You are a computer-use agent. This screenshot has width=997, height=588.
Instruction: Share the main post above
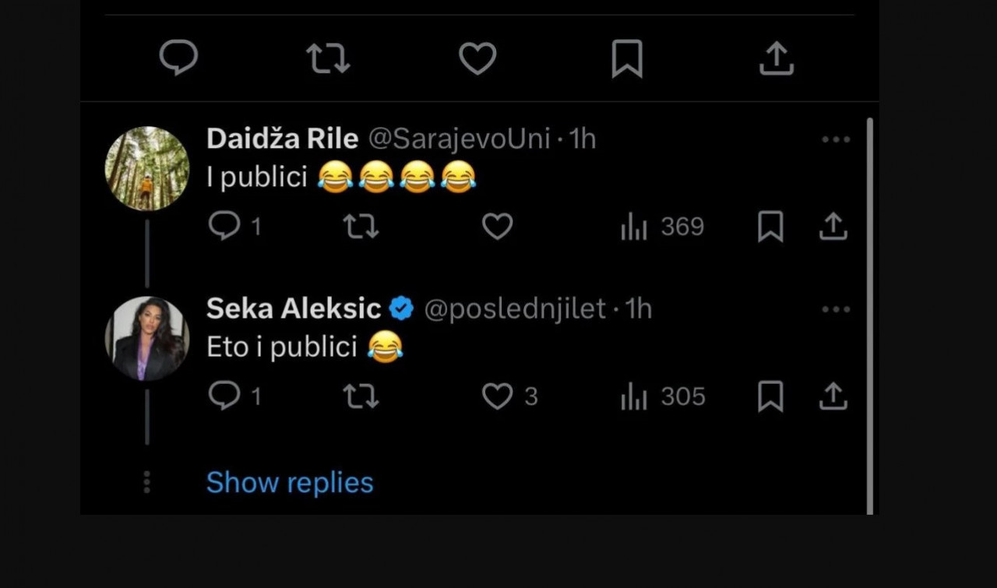(x=777, y=58)
